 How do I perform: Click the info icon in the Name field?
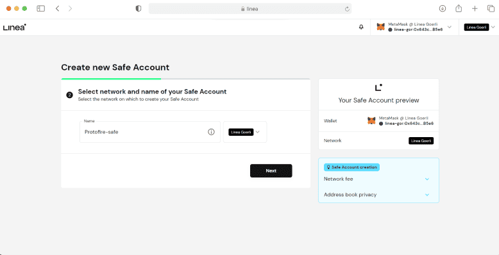click(x=211, y=132)
